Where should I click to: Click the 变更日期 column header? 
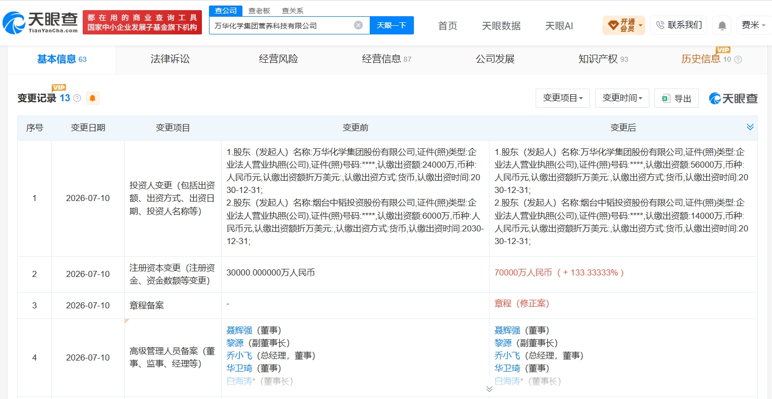[88, 128]
